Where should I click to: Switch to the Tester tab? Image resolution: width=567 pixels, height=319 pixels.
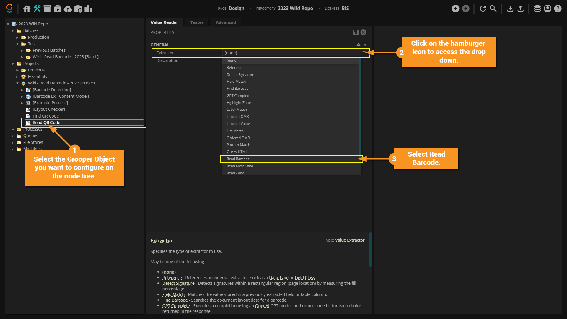tap(197, 22)
